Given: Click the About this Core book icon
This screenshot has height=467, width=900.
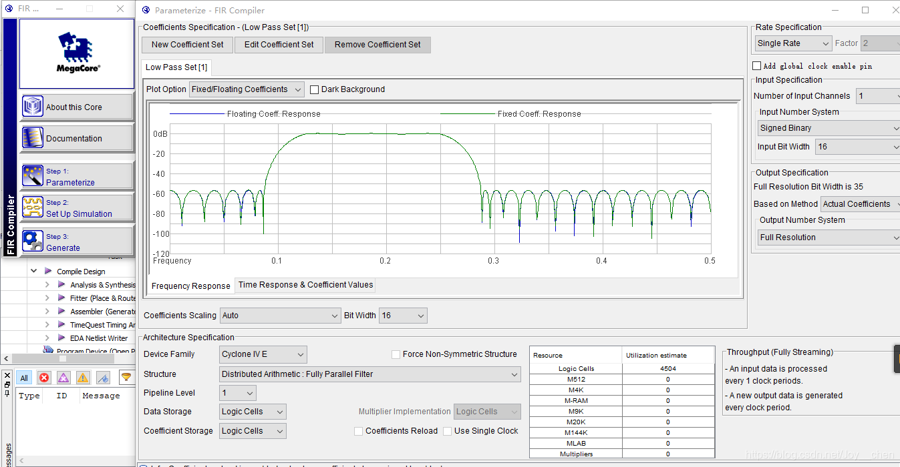Looking at the screenshot, I should point(33,106).
